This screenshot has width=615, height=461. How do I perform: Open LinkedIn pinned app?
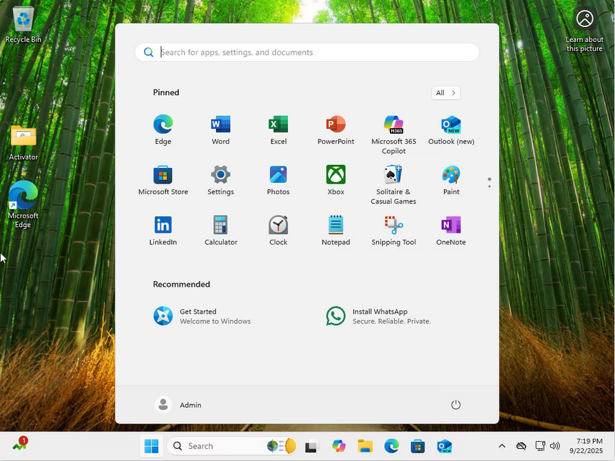(162, 231)
